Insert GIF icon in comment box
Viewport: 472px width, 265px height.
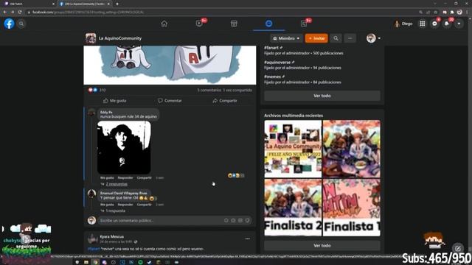(240, 221)
